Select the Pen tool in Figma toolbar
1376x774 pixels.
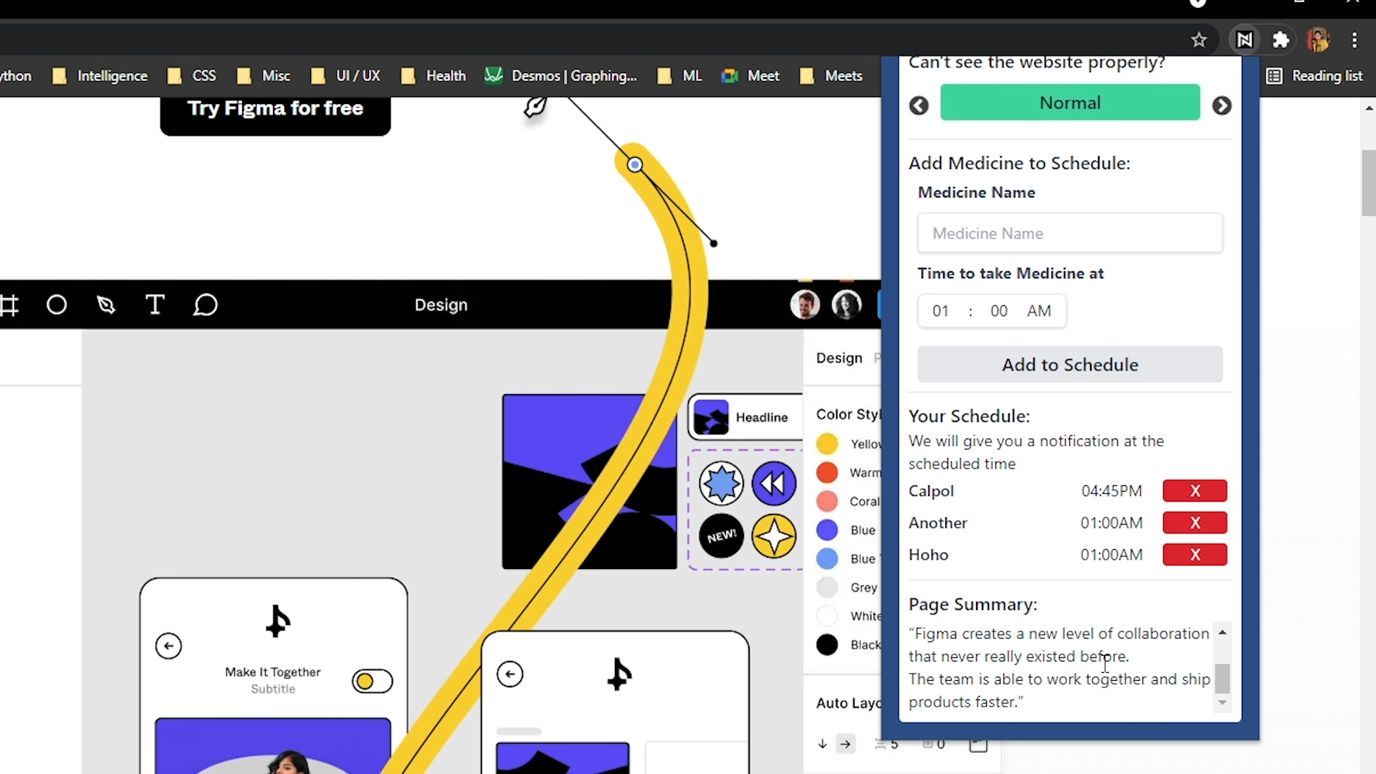point(106,305)
